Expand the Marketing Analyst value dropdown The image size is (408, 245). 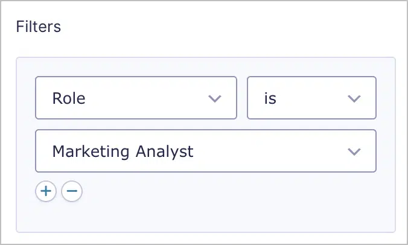[206, 151]
